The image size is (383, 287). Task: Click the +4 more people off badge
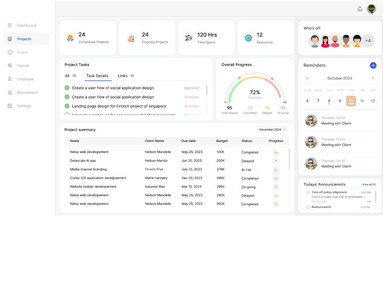point(368,41)
